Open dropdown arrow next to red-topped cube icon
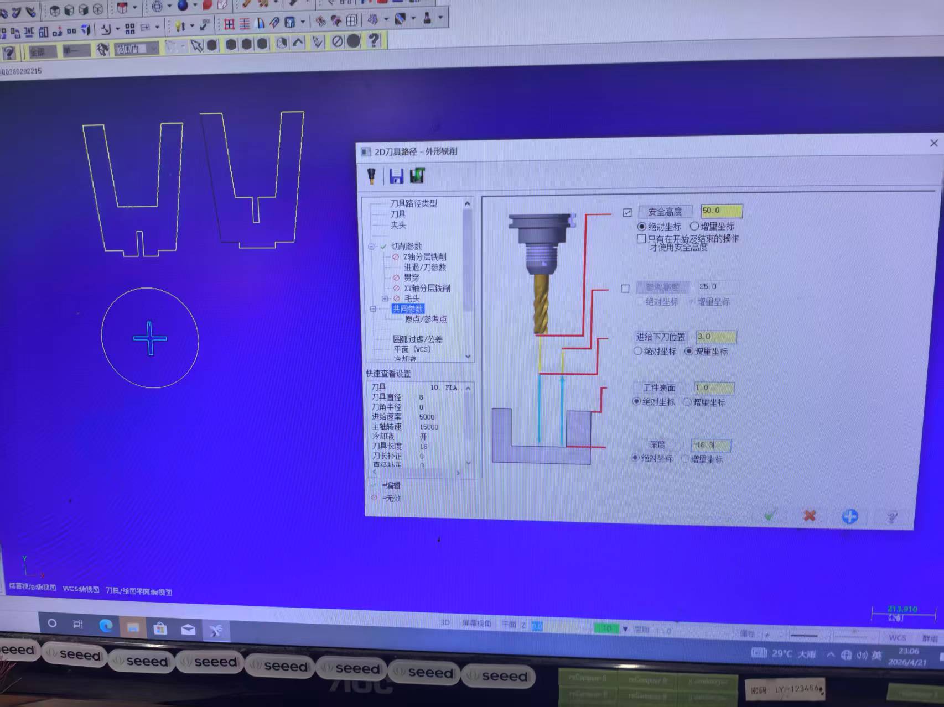944x707 pixels. click(134, 7)
